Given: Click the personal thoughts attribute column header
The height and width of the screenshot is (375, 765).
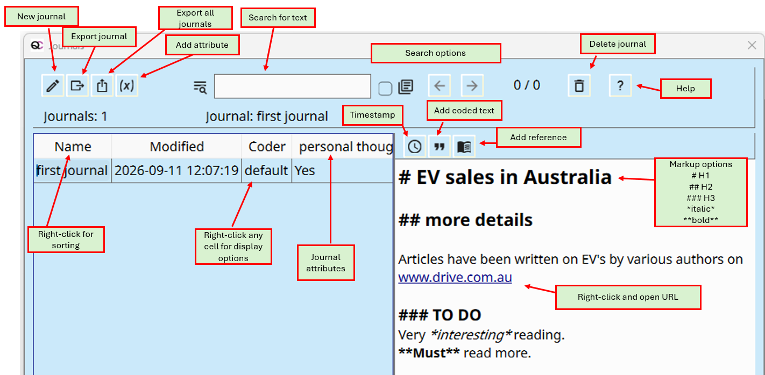Looking at the screenshot, I should [x=343, y=147].
